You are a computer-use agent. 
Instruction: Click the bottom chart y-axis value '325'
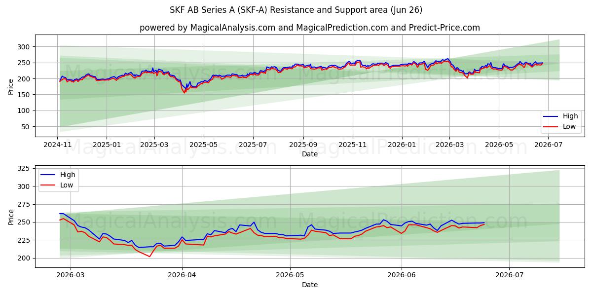pyautogui.click(x=25, y=169)
